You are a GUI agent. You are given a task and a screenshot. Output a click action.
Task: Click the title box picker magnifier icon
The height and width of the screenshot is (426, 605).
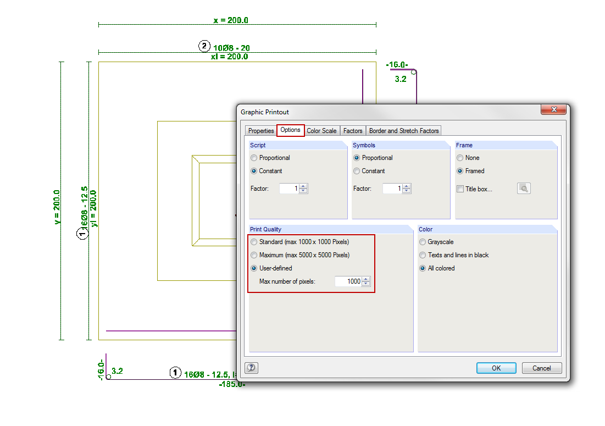coord(523,187)
